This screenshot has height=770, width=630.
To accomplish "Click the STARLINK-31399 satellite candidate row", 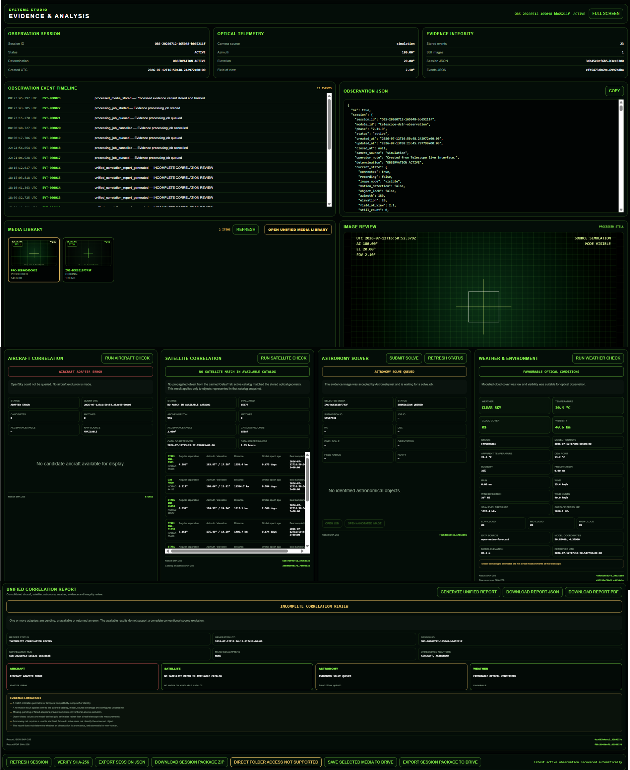I will pyautogui.click(x=235, y=530).
